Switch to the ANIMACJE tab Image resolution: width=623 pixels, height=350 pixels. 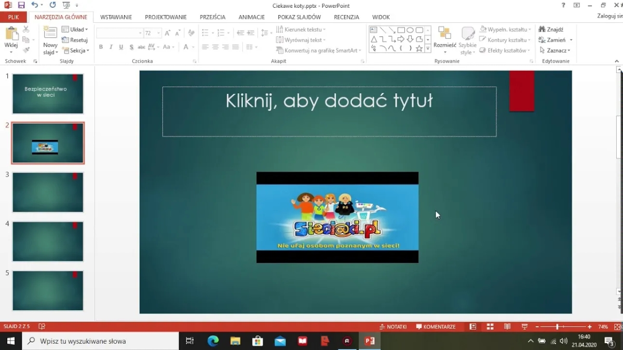[x=251, y=17]
